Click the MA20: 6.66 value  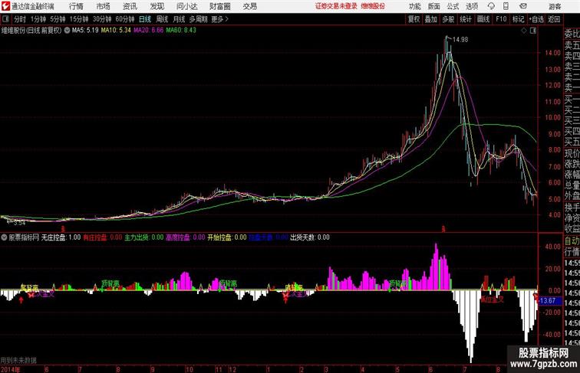click(148, 31)
